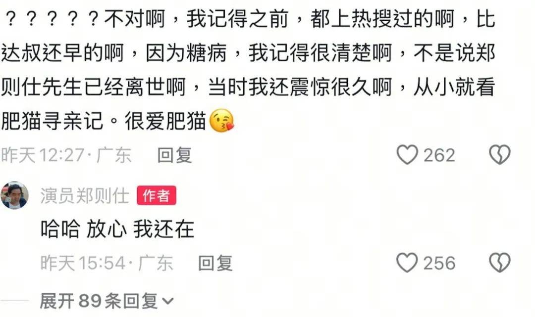Tap the red 作者 badge
The height and width of the screenshot is (317, 535).
157,195
